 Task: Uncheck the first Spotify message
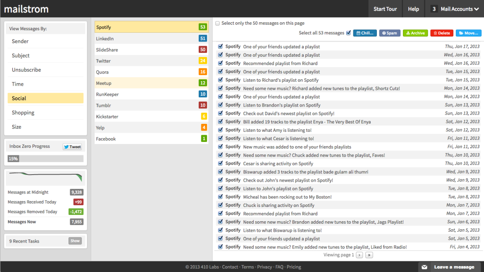coord(220,46)
